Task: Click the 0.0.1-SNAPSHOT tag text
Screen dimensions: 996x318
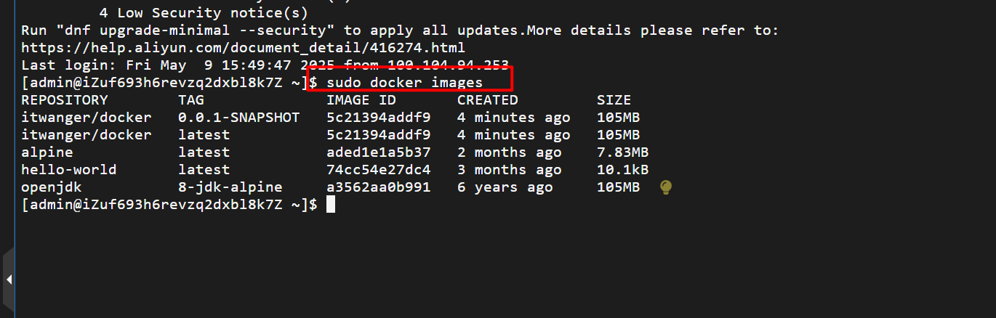Action: click(238, 118)
